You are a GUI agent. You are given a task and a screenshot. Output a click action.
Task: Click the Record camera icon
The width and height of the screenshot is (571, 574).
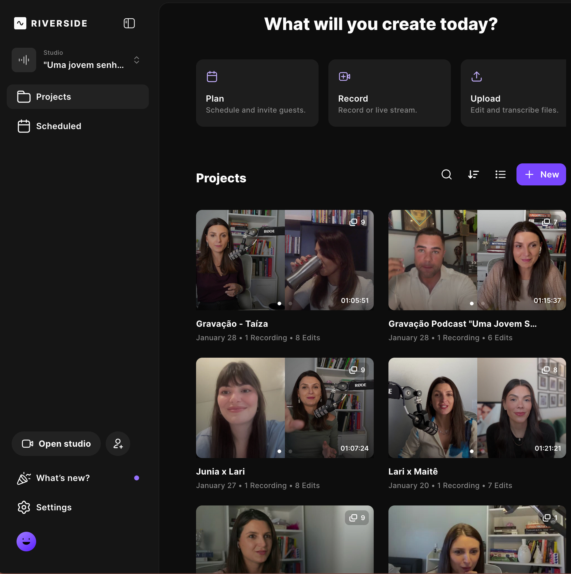(x=345, y=76)
